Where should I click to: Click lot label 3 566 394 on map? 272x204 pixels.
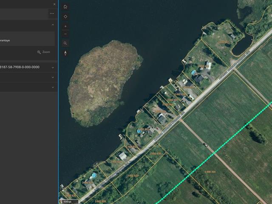(x=210, y=172)
